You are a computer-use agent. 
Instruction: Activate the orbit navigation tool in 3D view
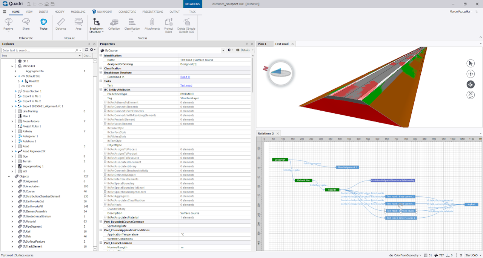coord(470,84)
